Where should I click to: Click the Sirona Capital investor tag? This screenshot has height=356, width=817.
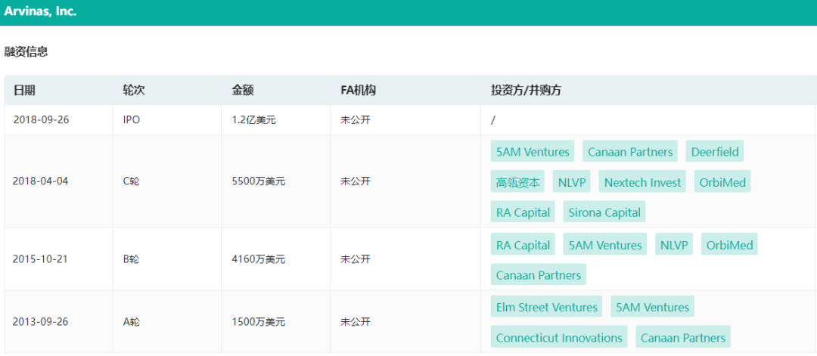click(x=604, y=212)
